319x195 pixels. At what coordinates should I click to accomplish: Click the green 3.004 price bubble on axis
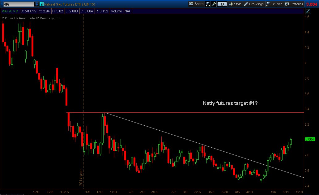(x=310, y=139)
